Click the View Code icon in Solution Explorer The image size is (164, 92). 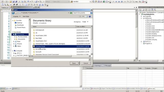tap(149, 10)
